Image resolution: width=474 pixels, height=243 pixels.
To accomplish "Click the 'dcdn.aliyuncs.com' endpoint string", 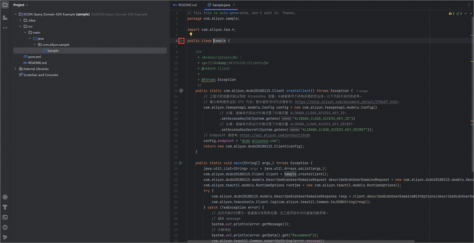I will click(259, 141).
